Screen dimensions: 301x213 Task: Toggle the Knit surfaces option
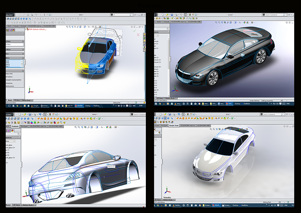9,77
